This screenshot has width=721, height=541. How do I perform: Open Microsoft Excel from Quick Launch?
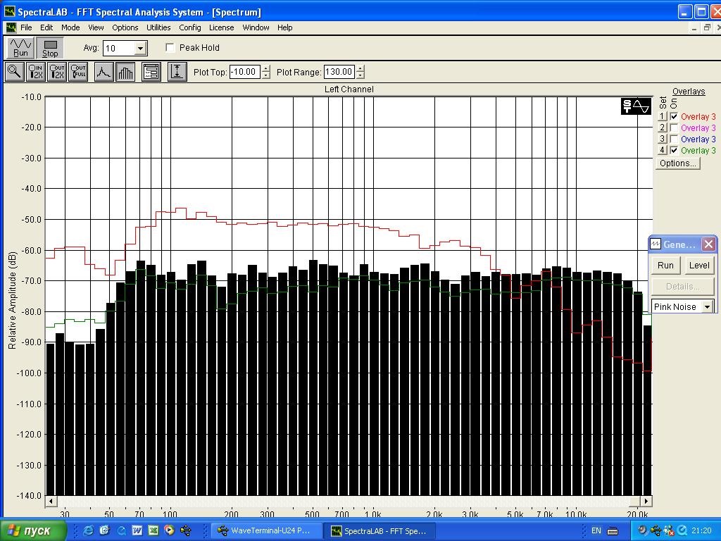tap(153, 530)
